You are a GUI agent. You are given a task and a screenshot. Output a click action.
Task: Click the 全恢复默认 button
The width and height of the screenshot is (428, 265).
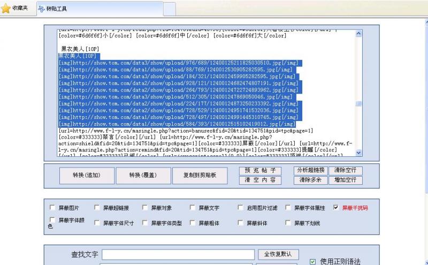(x=278, y=254)
